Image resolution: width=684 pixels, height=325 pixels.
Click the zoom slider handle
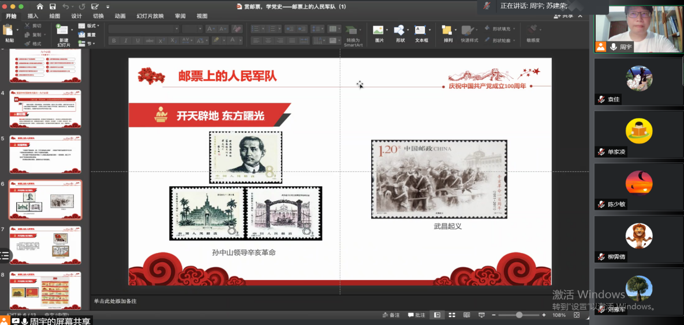point(519,315)
